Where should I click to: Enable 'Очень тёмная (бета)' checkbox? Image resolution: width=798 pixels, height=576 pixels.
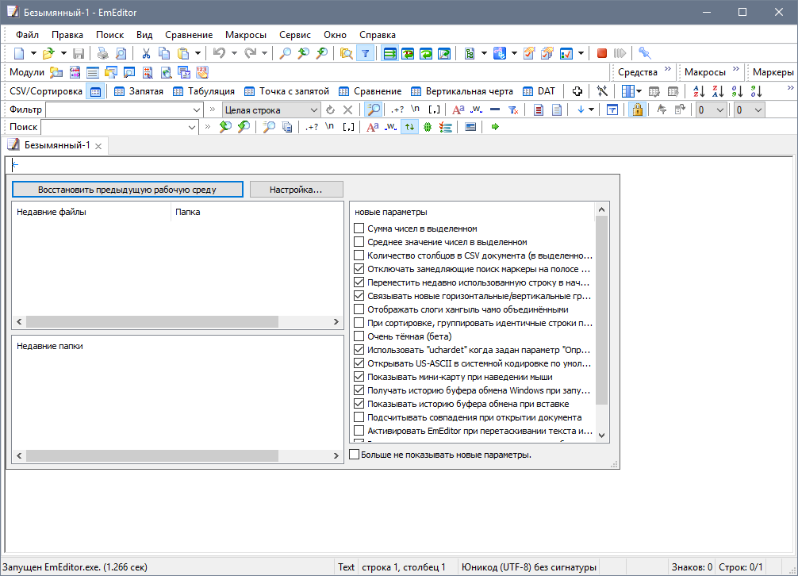click(359, 336)
